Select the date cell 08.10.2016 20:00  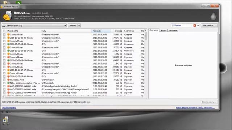(x=100, y=83)
